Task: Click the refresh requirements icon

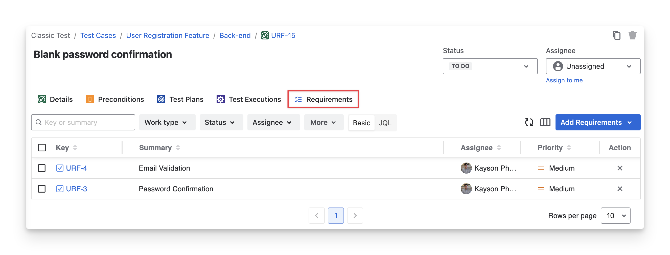Action: (x=529, y=122)
